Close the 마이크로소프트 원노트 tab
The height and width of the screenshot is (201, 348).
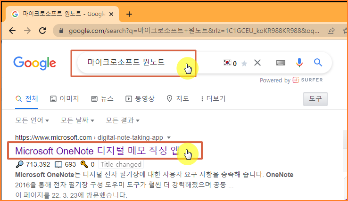(x=111, y=14)
